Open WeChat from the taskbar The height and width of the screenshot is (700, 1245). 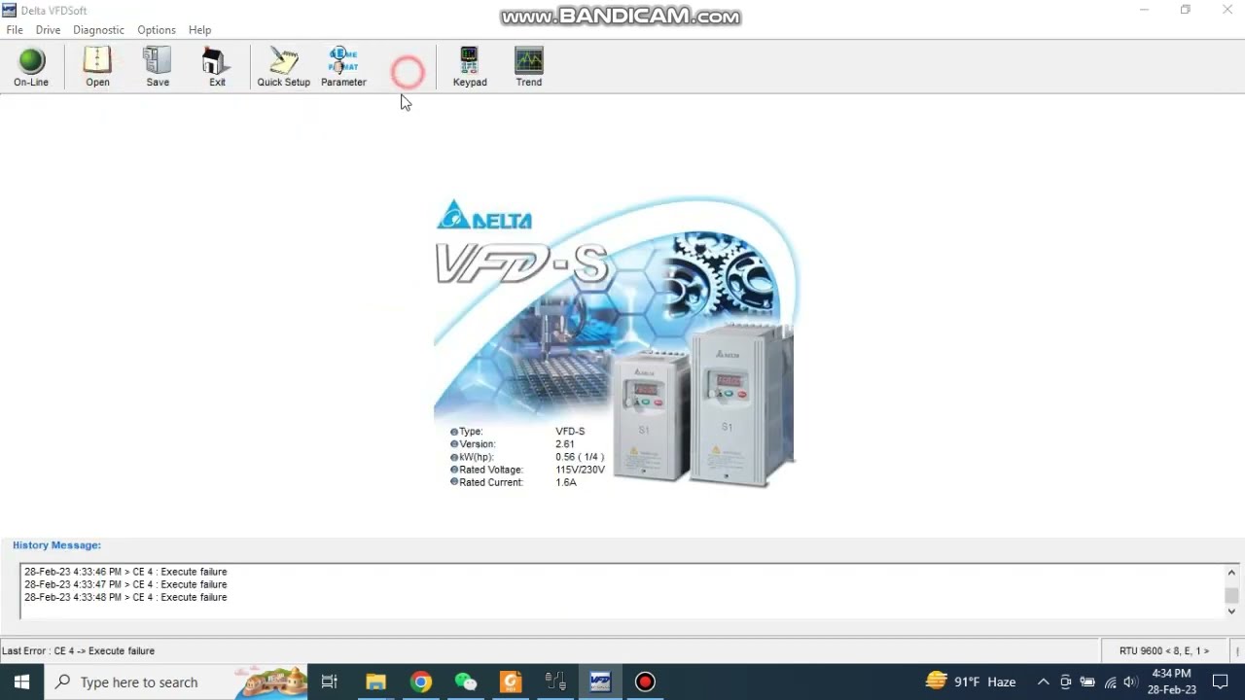(x=465, y=682)
